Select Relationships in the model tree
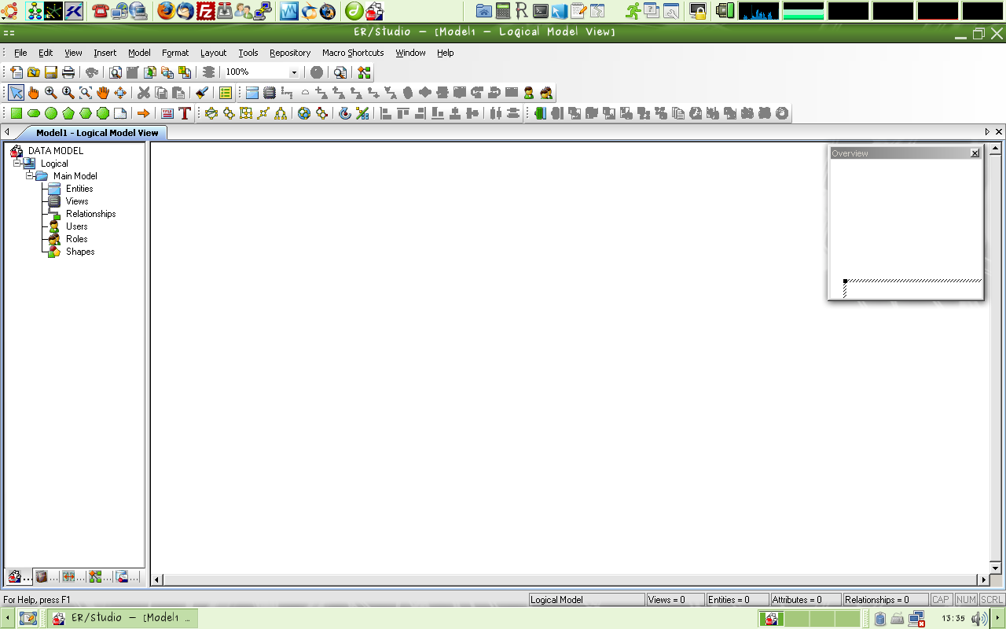The image size is (1006, 629). 90,214
